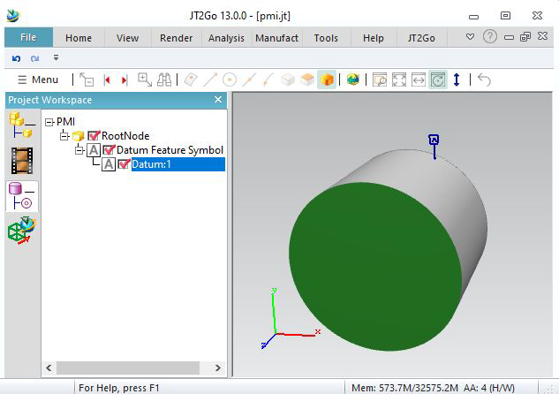Click the circle center point icon
559x394 pixels.
click(x=230, y=80)
